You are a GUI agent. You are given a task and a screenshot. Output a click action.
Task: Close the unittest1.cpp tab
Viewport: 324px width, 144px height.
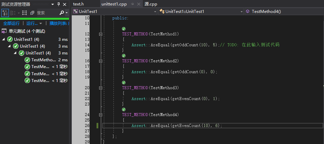click(139, 4)
